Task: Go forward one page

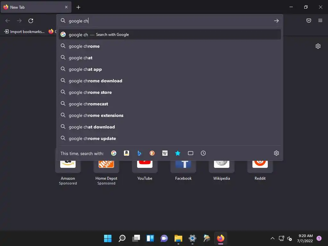Action: click(x=19, y=21)
